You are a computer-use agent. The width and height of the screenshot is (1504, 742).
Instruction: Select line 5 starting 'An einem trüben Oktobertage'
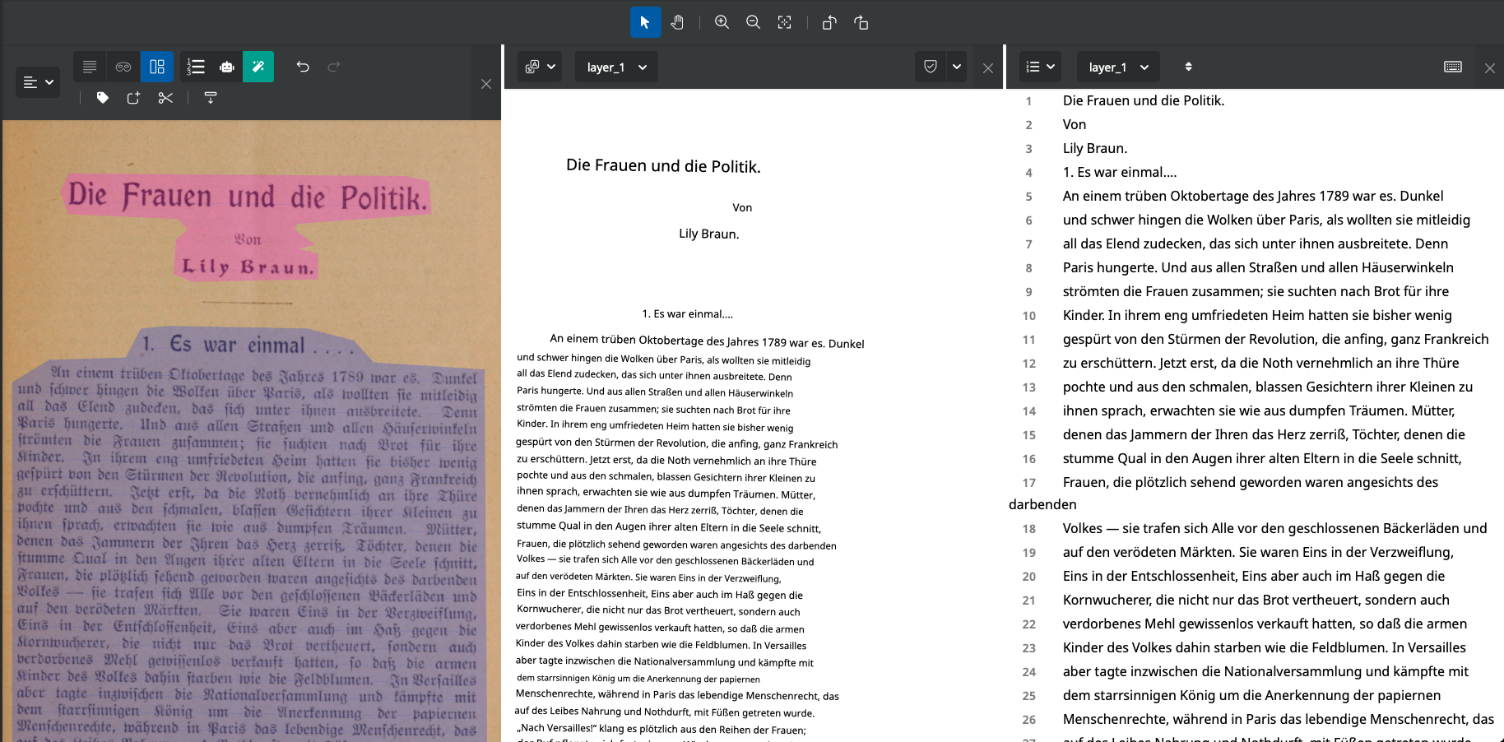tap(1253, 196)
